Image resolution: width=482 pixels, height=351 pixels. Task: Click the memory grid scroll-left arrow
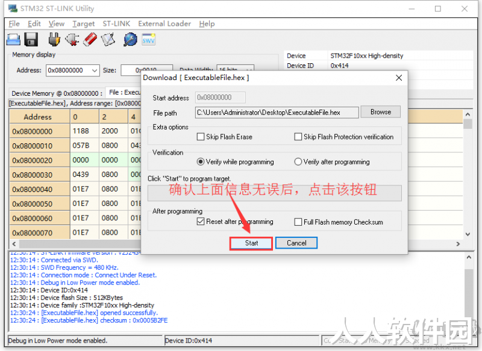point(14,244)
